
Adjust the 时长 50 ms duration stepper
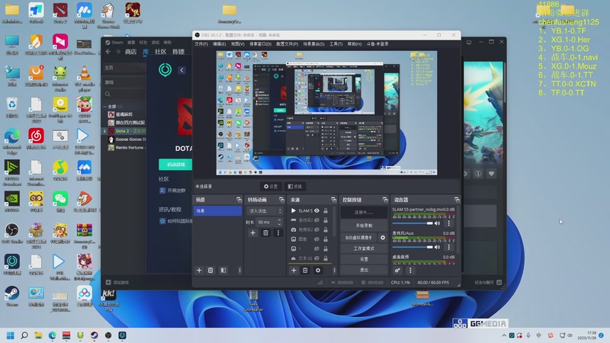[279, 222]
